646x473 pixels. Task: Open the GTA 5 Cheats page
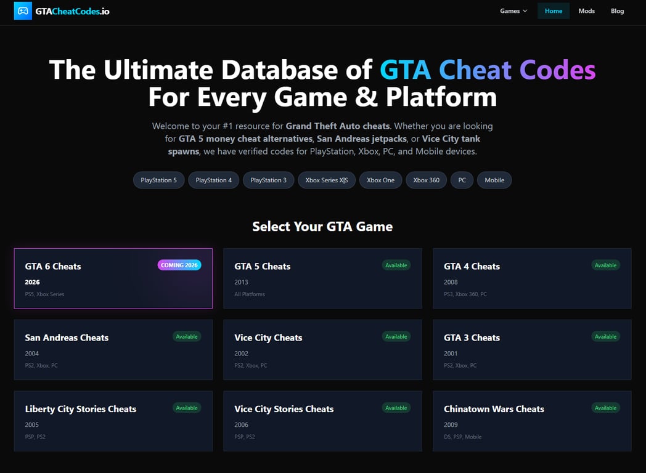coord(322,278)
